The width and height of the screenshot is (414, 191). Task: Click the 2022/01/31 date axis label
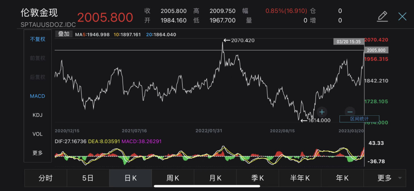209,131
